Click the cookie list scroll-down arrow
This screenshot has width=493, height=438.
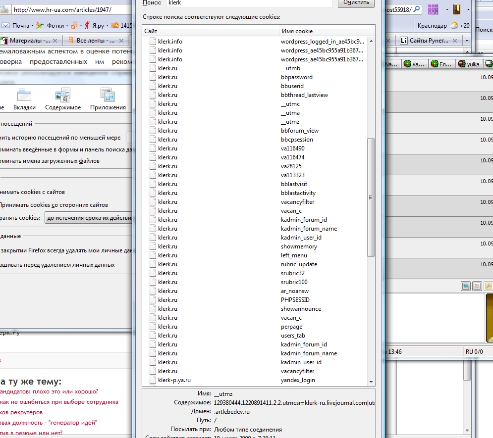[371, 382]
